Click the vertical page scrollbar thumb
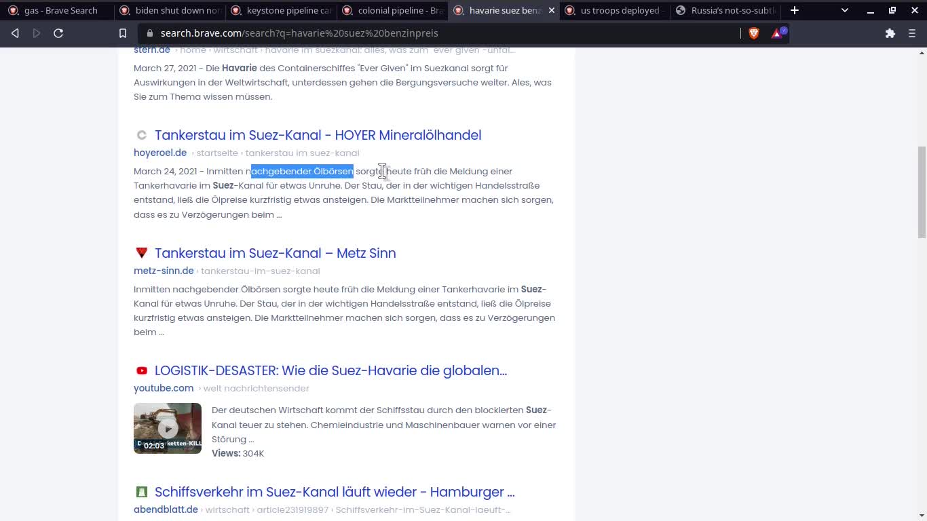The image size is (927, 521). pos(921,192)
